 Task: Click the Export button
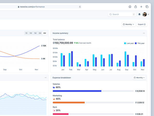(142, 24)
